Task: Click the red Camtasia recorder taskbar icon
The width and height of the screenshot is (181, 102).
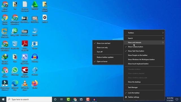Action: 88,99
